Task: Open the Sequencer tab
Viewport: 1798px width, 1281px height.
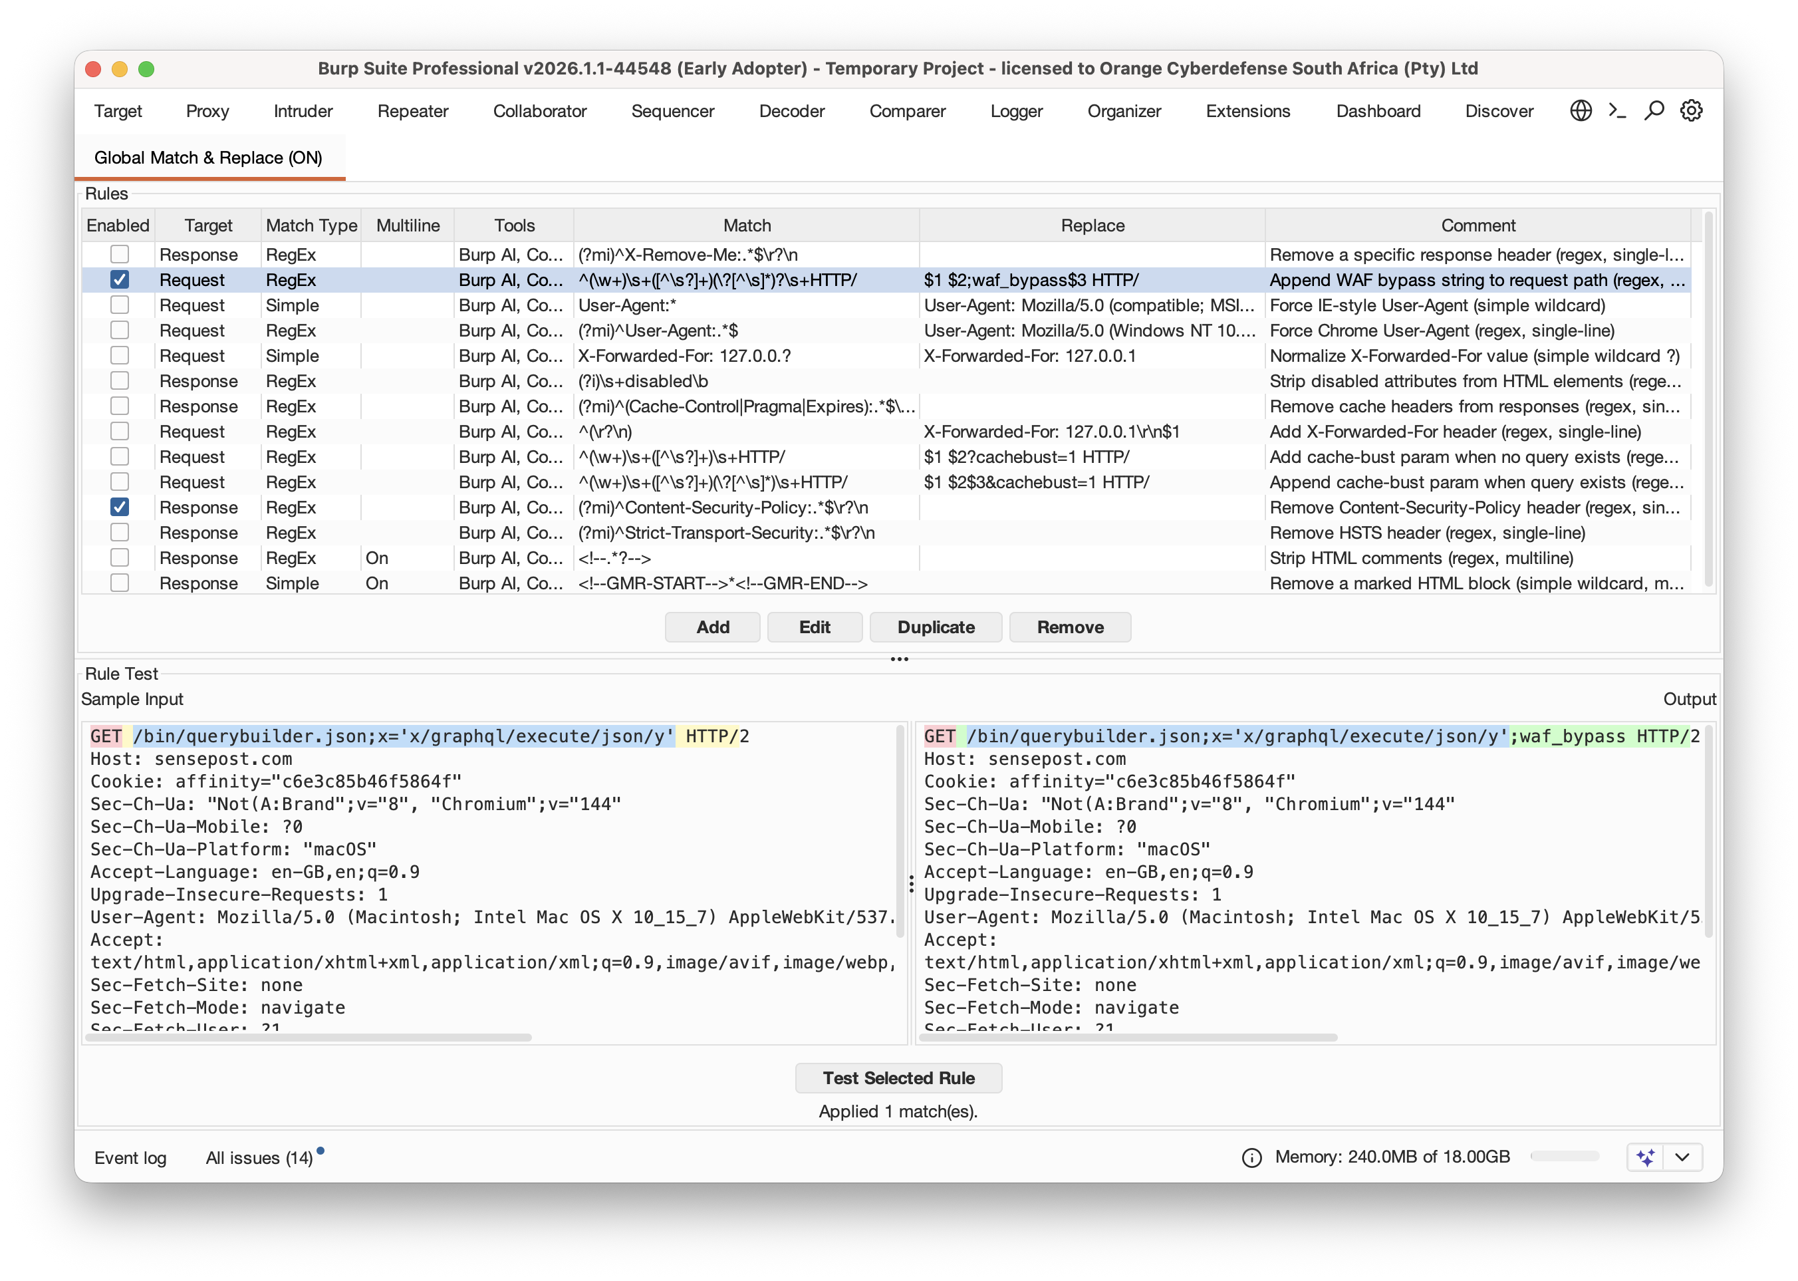Action: [672, 111]
